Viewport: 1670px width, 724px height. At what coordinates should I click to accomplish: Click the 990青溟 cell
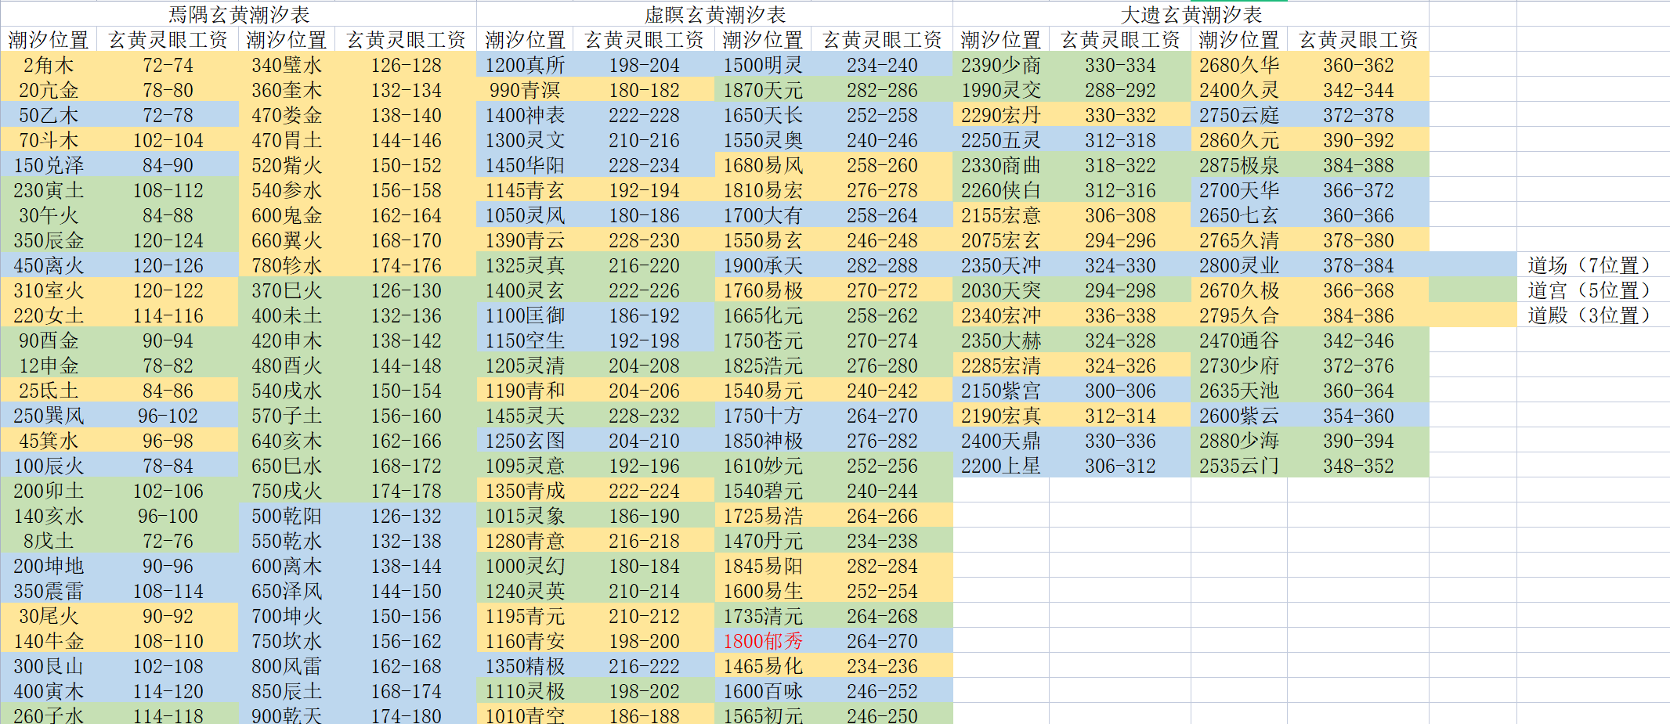click(525, 89)
